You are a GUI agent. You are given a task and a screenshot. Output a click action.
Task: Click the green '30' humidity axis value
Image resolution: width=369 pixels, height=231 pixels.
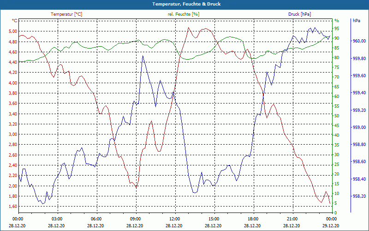click(x=337, y=155)
